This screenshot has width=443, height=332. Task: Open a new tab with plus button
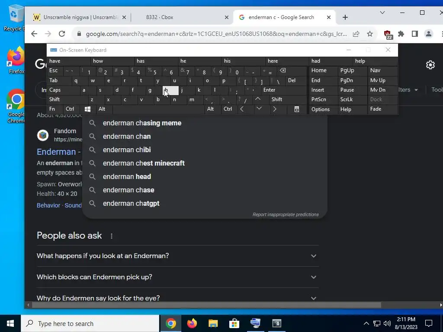pos(345,17)
